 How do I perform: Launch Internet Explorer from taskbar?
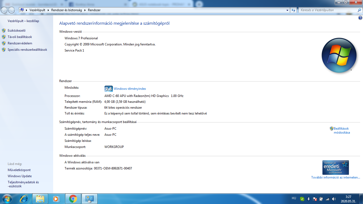tap(24, 199)
